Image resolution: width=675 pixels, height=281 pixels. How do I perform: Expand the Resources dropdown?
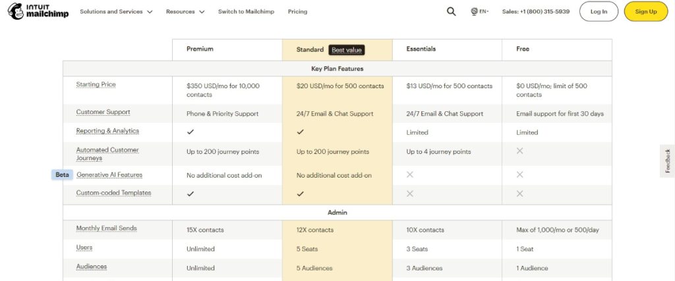[x=185, y=12]
